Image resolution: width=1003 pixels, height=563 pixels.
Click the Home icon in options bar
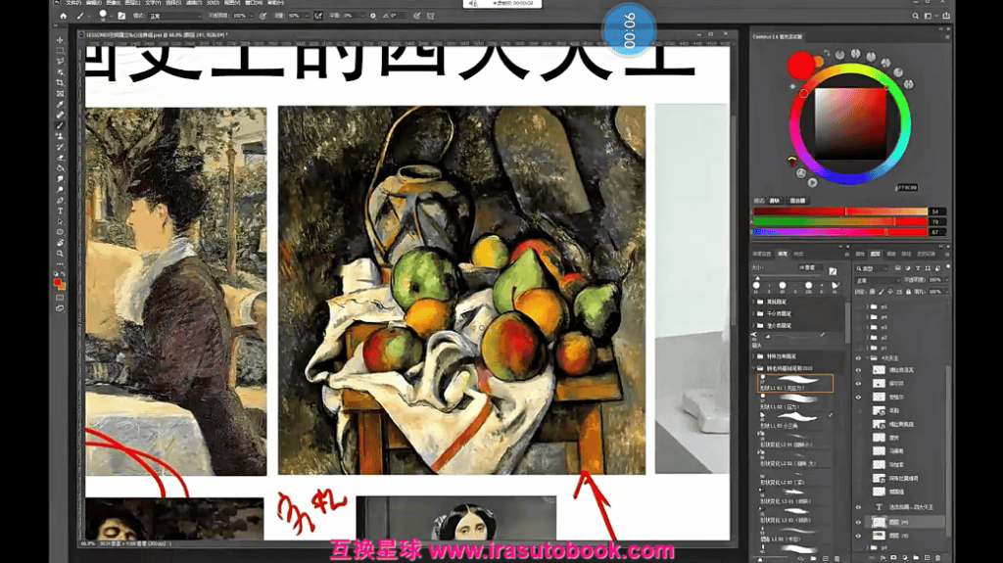[x=64, y=17]
